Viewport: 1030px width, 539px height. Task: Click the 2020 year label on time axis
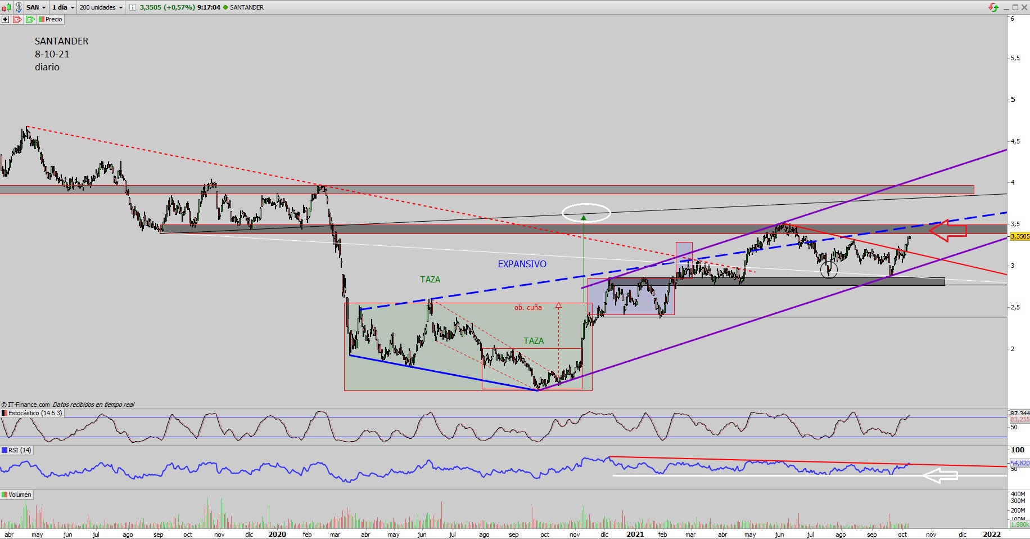click(277, 534)
